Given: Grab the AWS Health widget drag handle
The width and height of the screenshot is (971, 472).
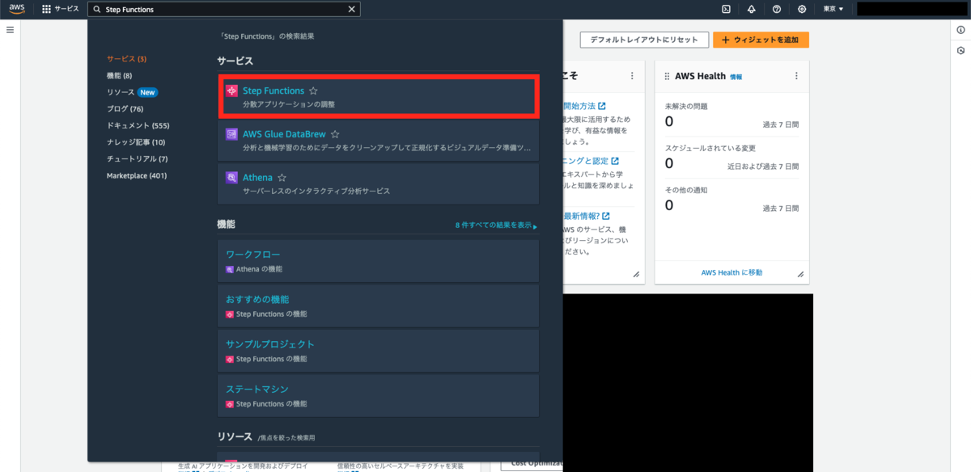Looking at the screenshot, I should coord(668,76).
